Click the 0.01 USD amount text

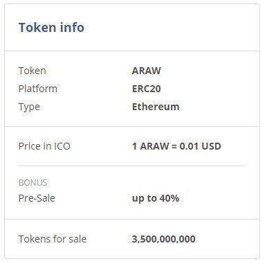(x=201, y=146)
